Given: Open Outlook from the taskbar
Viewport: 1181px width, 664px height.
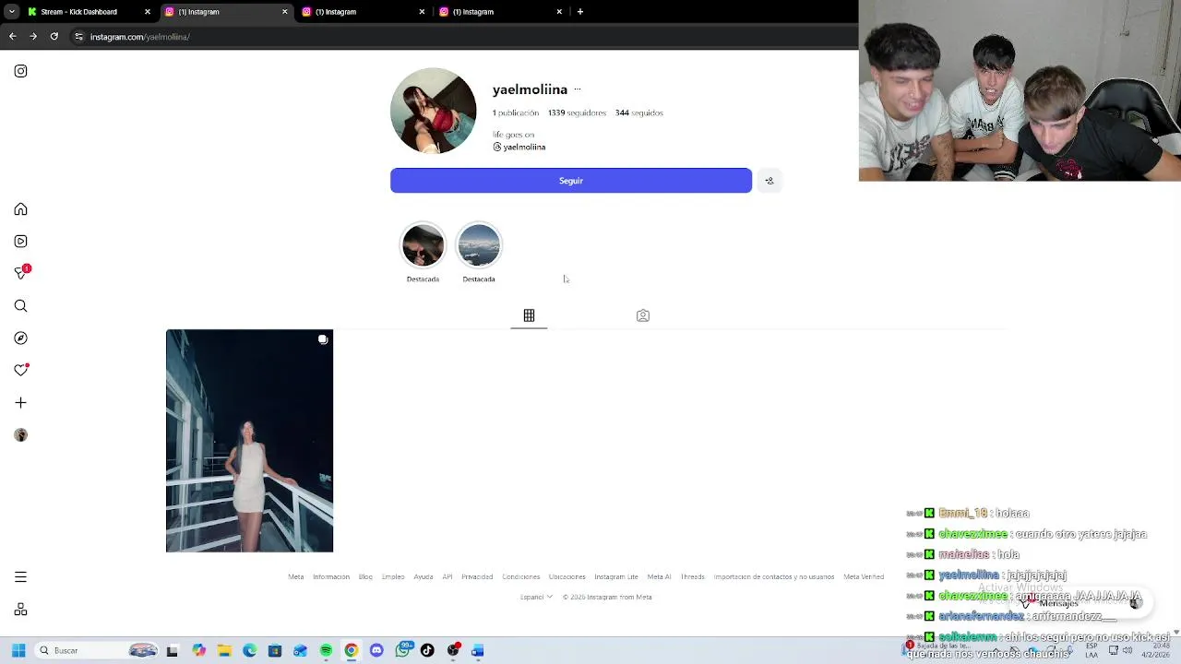Looking at the screenshot, I should (x=300, y=650).
